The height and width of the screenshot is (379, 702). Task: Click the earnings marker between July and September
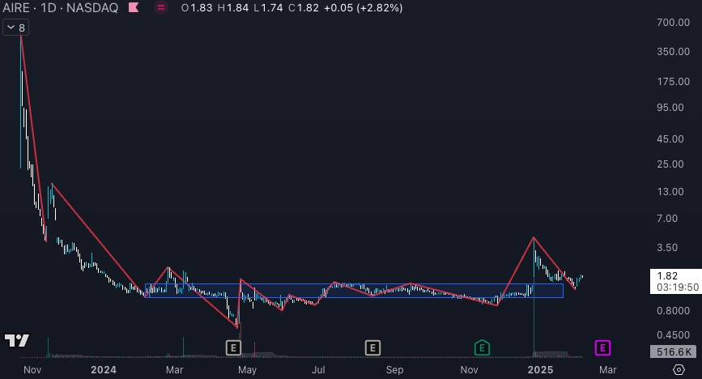pos(372,347)
